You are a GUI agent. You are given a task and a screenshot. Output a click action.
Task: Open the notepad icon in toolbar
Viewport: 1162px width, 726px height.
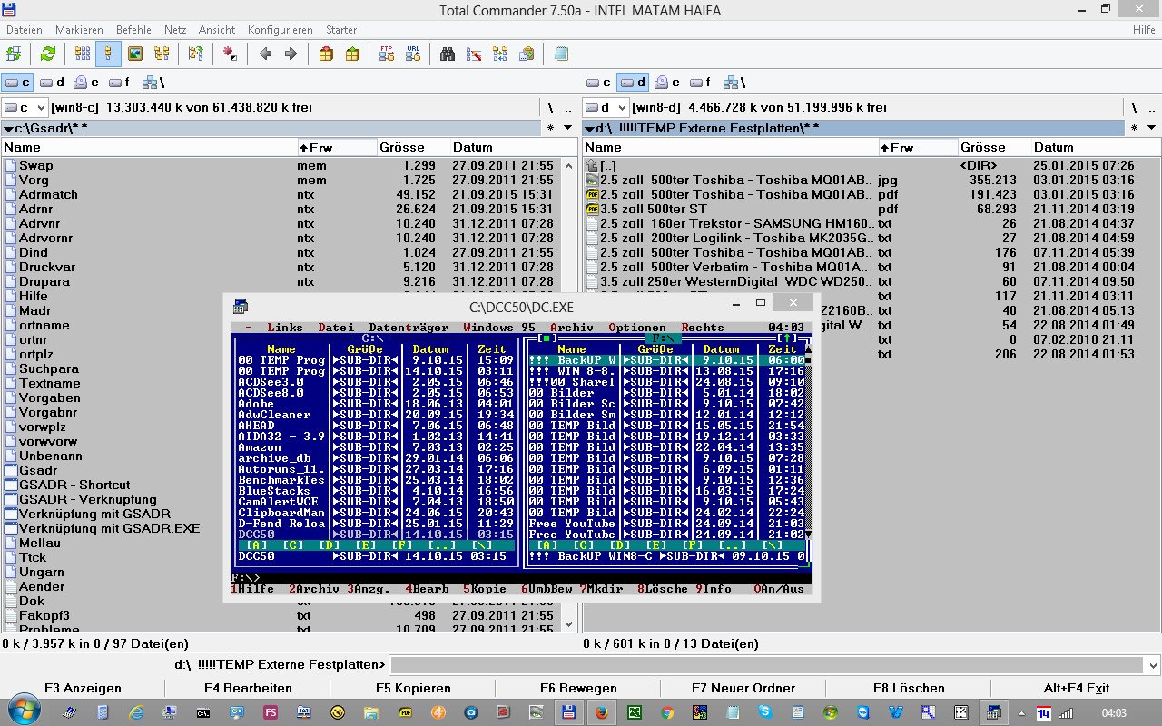tap(561, 54)
